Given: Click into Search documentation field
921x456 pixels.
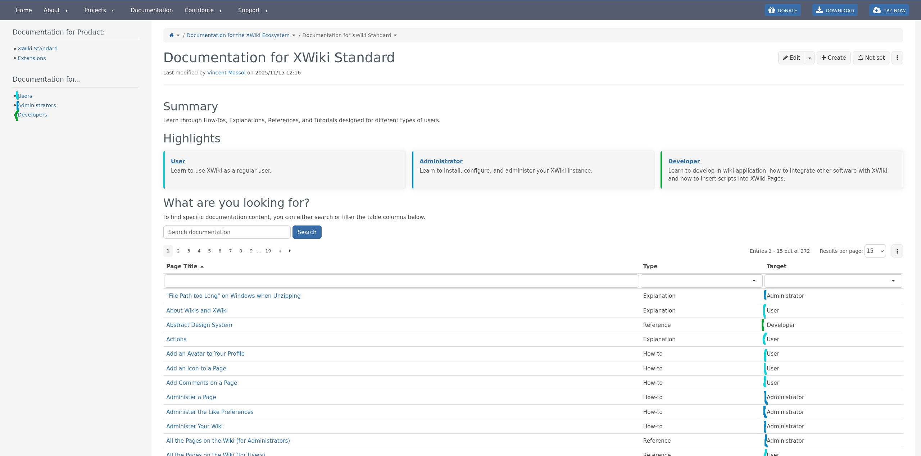Looking at the screenshot, I should pos(227,232).
